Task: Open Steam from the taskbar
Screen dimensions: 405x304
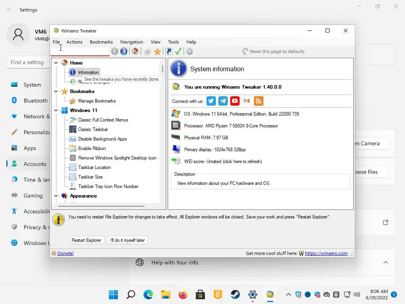Action: click(235, 294)
